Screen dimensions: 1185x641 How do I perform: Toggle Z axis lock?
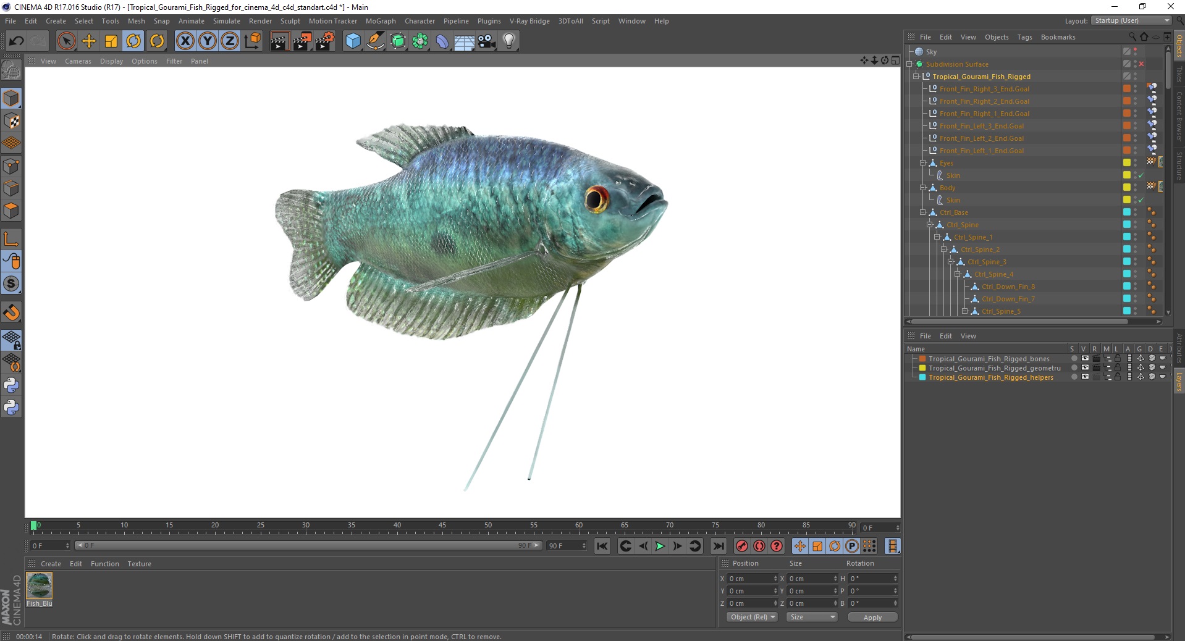tap(230, 41)
